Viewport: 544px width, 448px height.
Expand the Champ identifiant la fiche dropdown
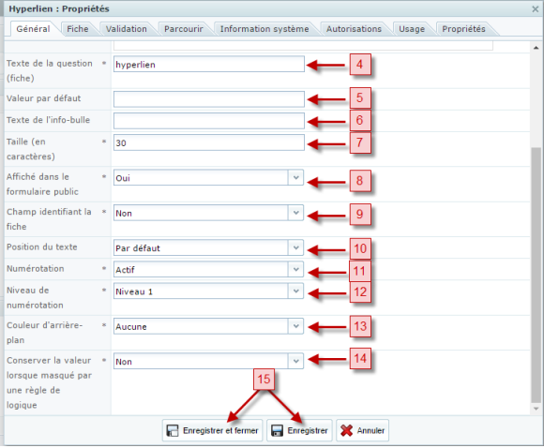(296, 213)
